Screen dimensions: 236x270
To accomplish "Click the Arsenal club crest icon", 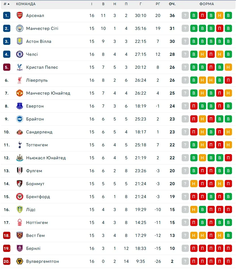I will [x=20, y=16].
